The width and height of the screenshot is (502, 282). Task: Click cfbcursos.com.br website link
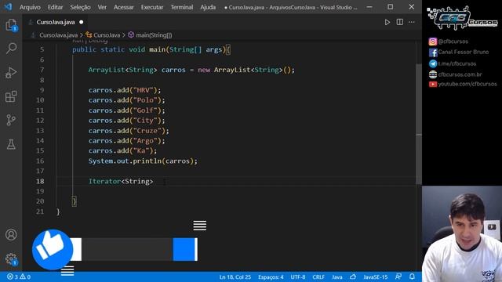coord(455,74)
